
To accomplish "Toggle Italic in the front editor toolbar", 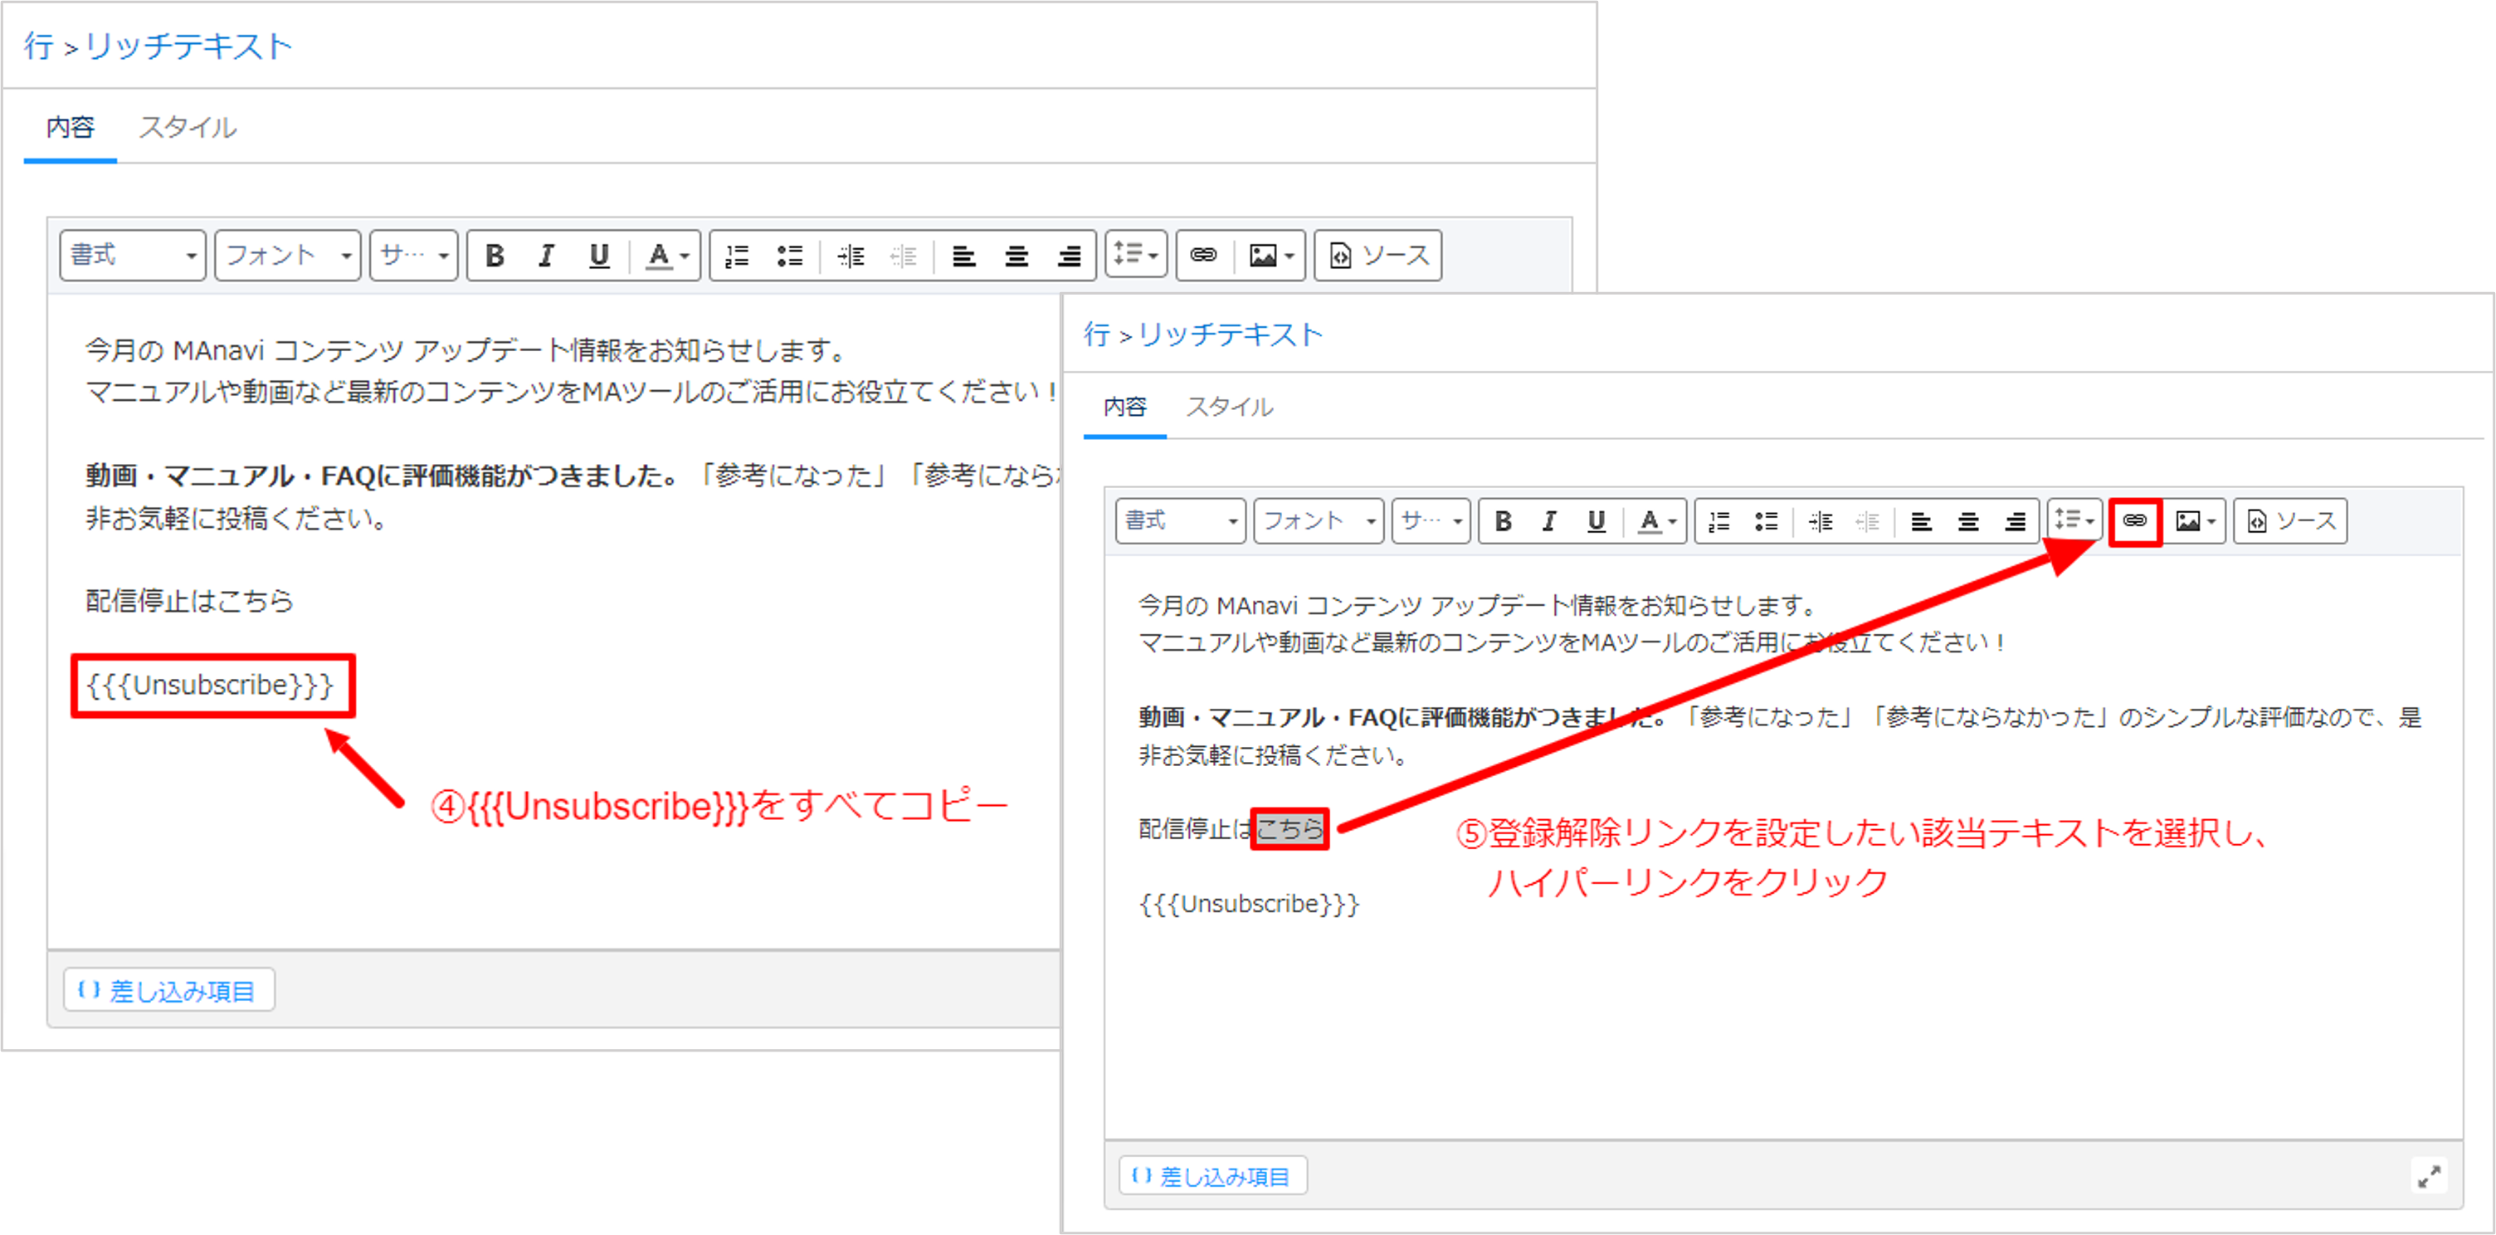I will click(1549, 521).
